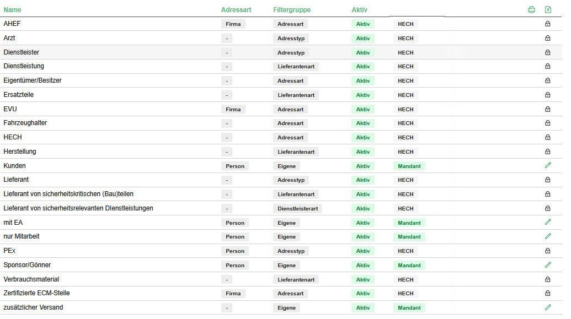Click the edit pencil for mit EA
This screenshot has width=571, height=319.
(548, 222)
